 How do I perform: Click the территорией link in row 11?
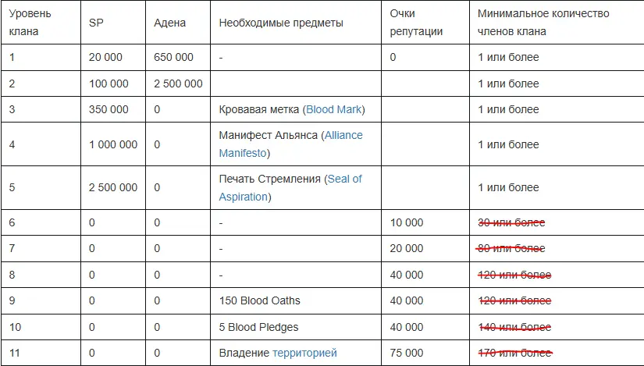click(304, 354)
